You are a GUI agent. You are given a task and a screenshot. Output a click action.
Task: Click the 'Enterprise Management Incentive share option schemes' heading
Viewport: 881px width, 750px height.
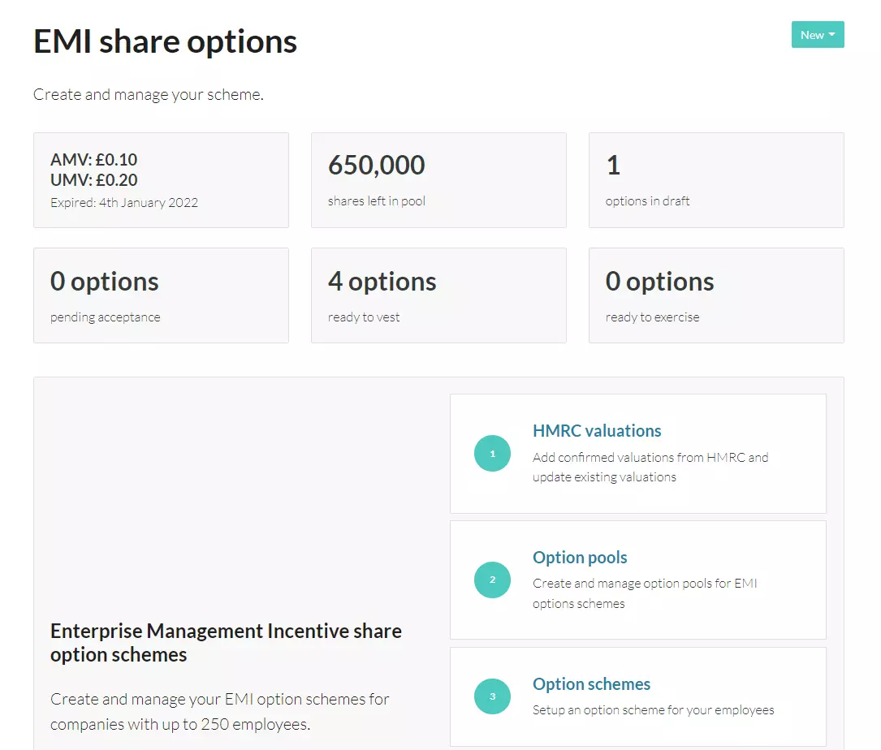point(226,643)
